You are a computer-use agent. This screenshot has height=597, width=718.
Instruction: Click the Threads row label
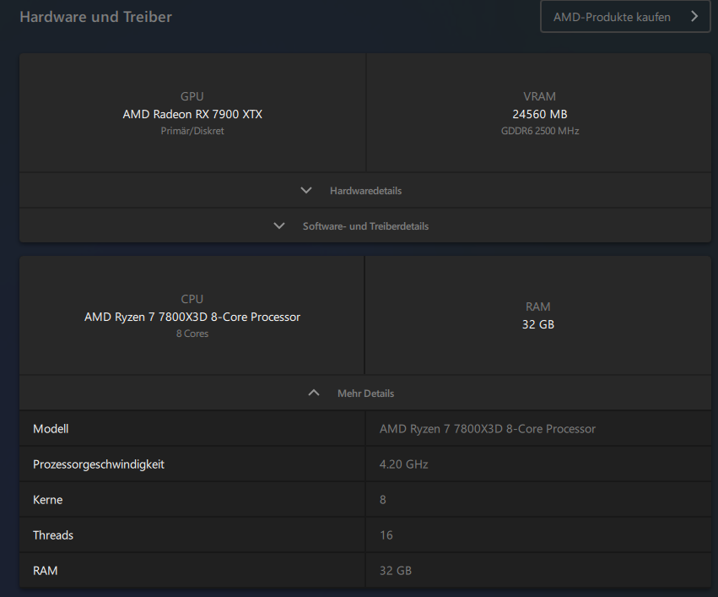53,535
